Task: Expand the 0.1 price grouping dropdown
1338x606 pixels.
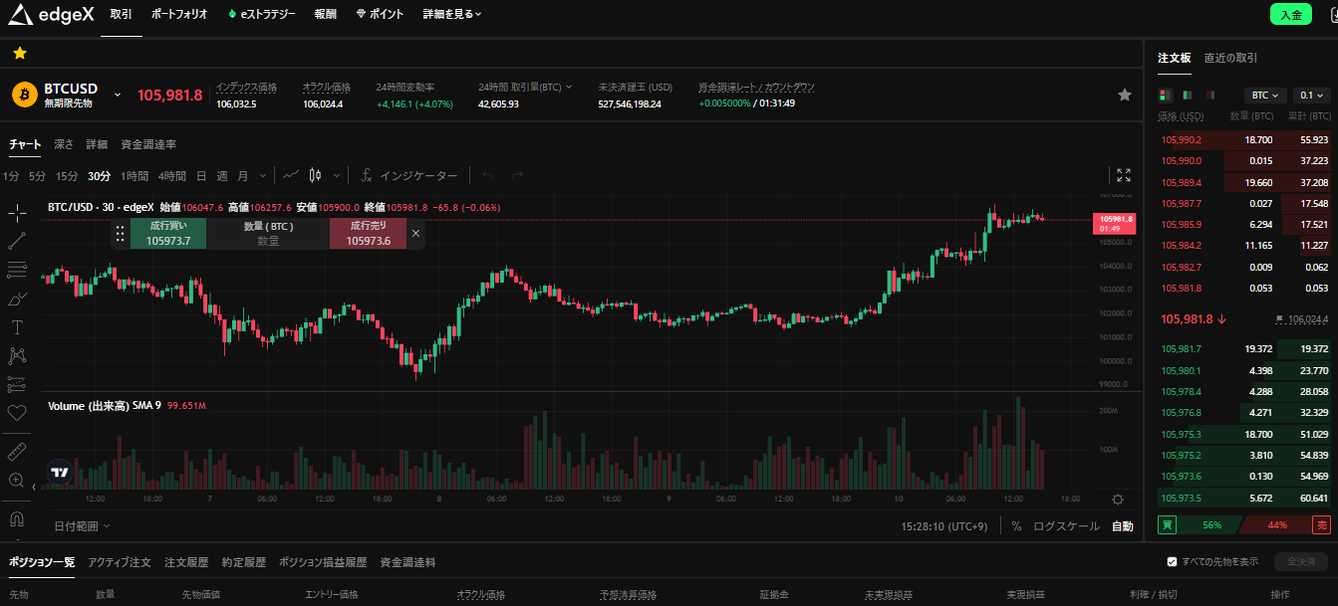Action: (1310, 96)
